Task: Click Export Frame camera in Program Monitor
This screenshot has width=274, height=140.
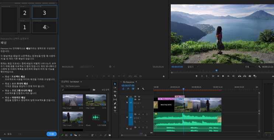Action: click(250, 76)
